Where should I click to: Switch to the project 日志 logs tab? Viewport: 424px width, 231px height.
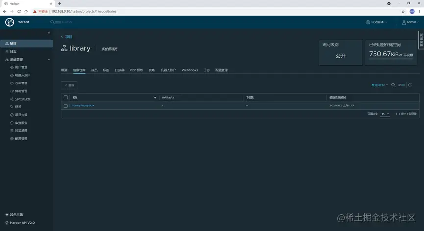coord(206,70)
